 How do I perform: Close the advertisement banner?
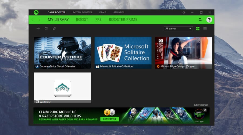tap(205, 110)
